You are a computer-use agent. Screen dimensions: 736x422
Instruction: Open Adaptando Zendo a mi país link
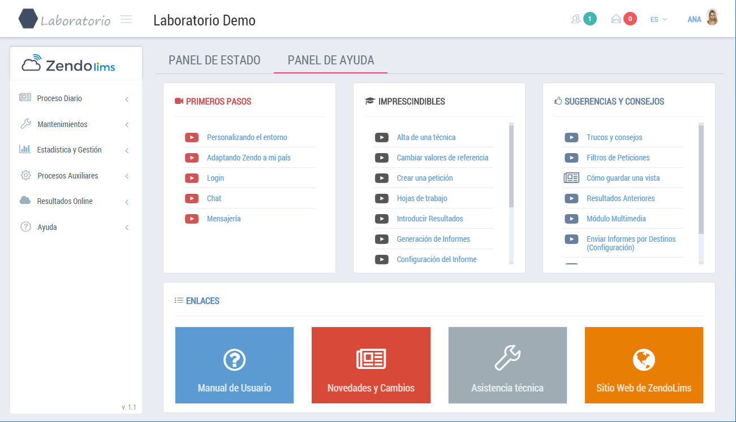pos(249,158)
